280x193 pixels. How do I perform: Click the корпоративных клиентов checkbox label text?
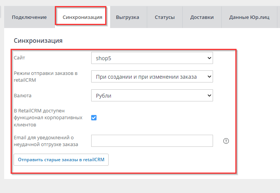click(x=48, y=117)
